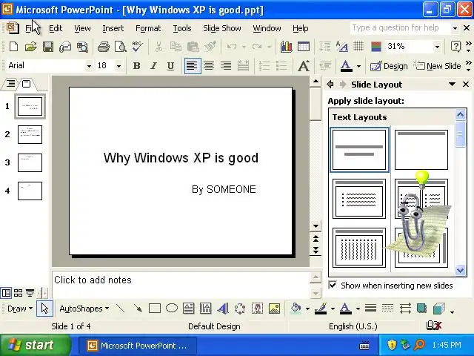Image resolution: width=474 pixels, height=356 pixels.
Task: Expand the Draw menu
Action: point(20,309)
